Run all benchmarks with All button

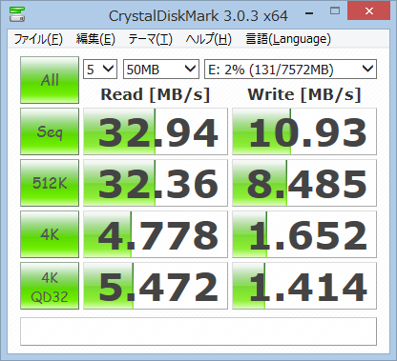(50, 80)
